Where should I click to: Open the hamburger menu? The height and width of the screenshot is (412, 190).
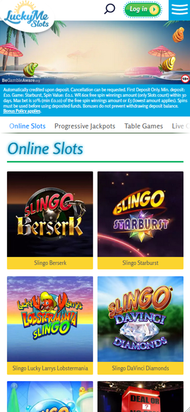[179, 10]
